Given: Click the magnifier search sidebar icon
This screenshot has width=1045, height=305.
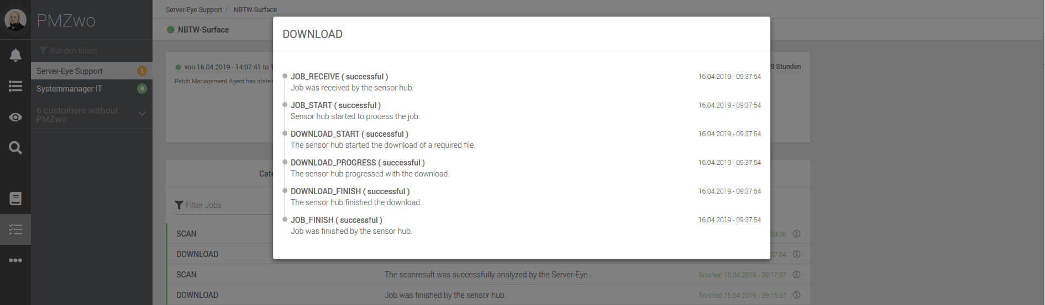Looking at the screenshot, I should tap(15, 148).
